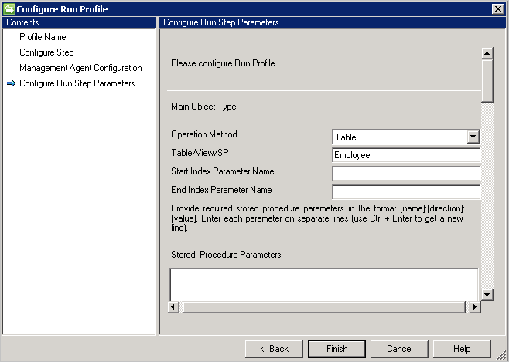Click the window resize grip corner
509x362 pixels.
[502, 355]
